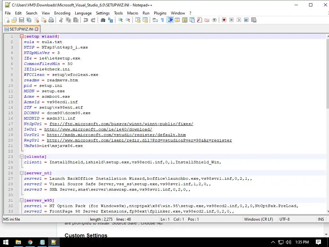This screenshot has width=329, height=247.
Task: Open the File menu
Action: pos(8,13)
